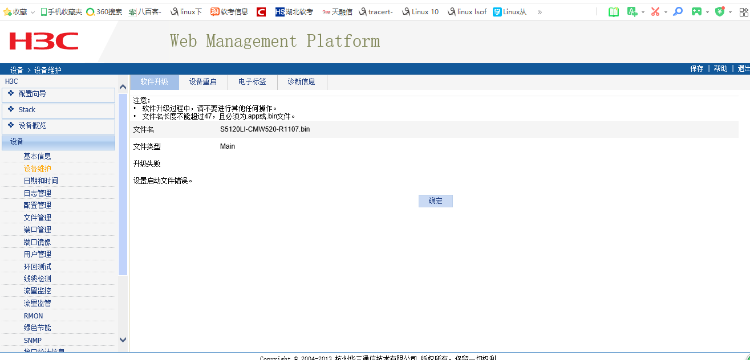Expand the Stack menu
Image resolution: width=750 pixels, height=360 pixels.
59,111
